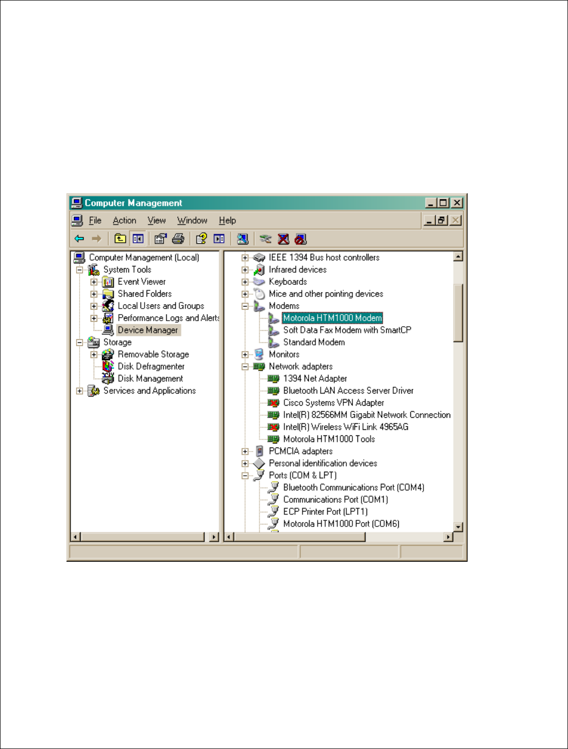This screenshot has width=568, height=749.
Task: Click the Bluetooth Communications Port icon
Action: click(273, 487)
